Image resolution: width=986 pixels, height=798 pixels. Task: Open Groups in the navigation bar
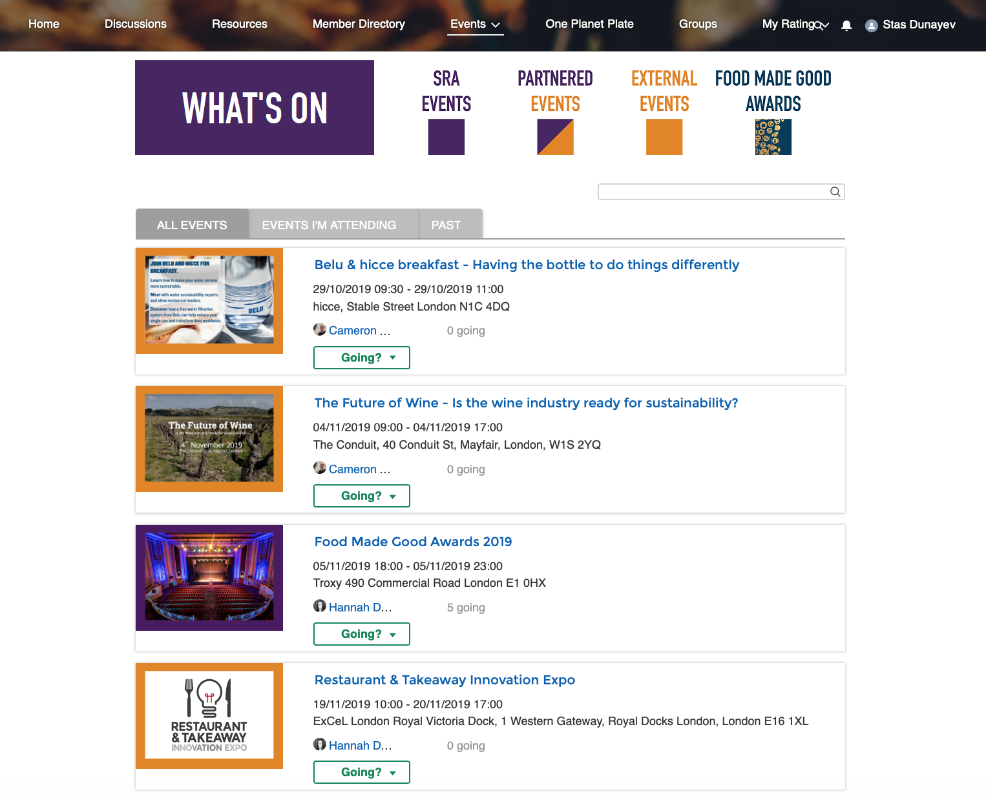[698, 24]
